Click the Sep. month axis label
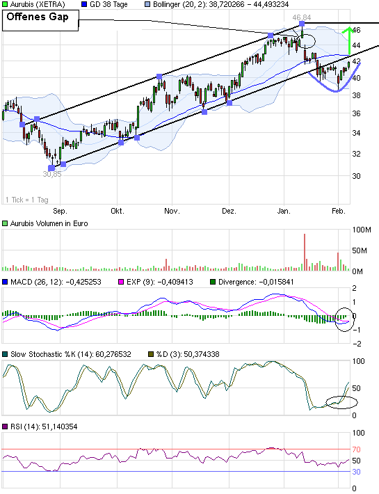 tap(60, 211)
